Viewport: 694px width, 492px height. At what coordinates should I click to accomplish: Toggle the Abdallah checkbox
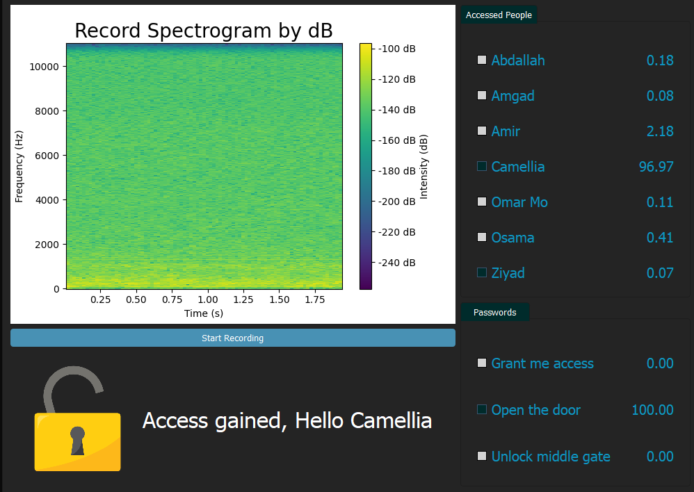coord(482,60)
